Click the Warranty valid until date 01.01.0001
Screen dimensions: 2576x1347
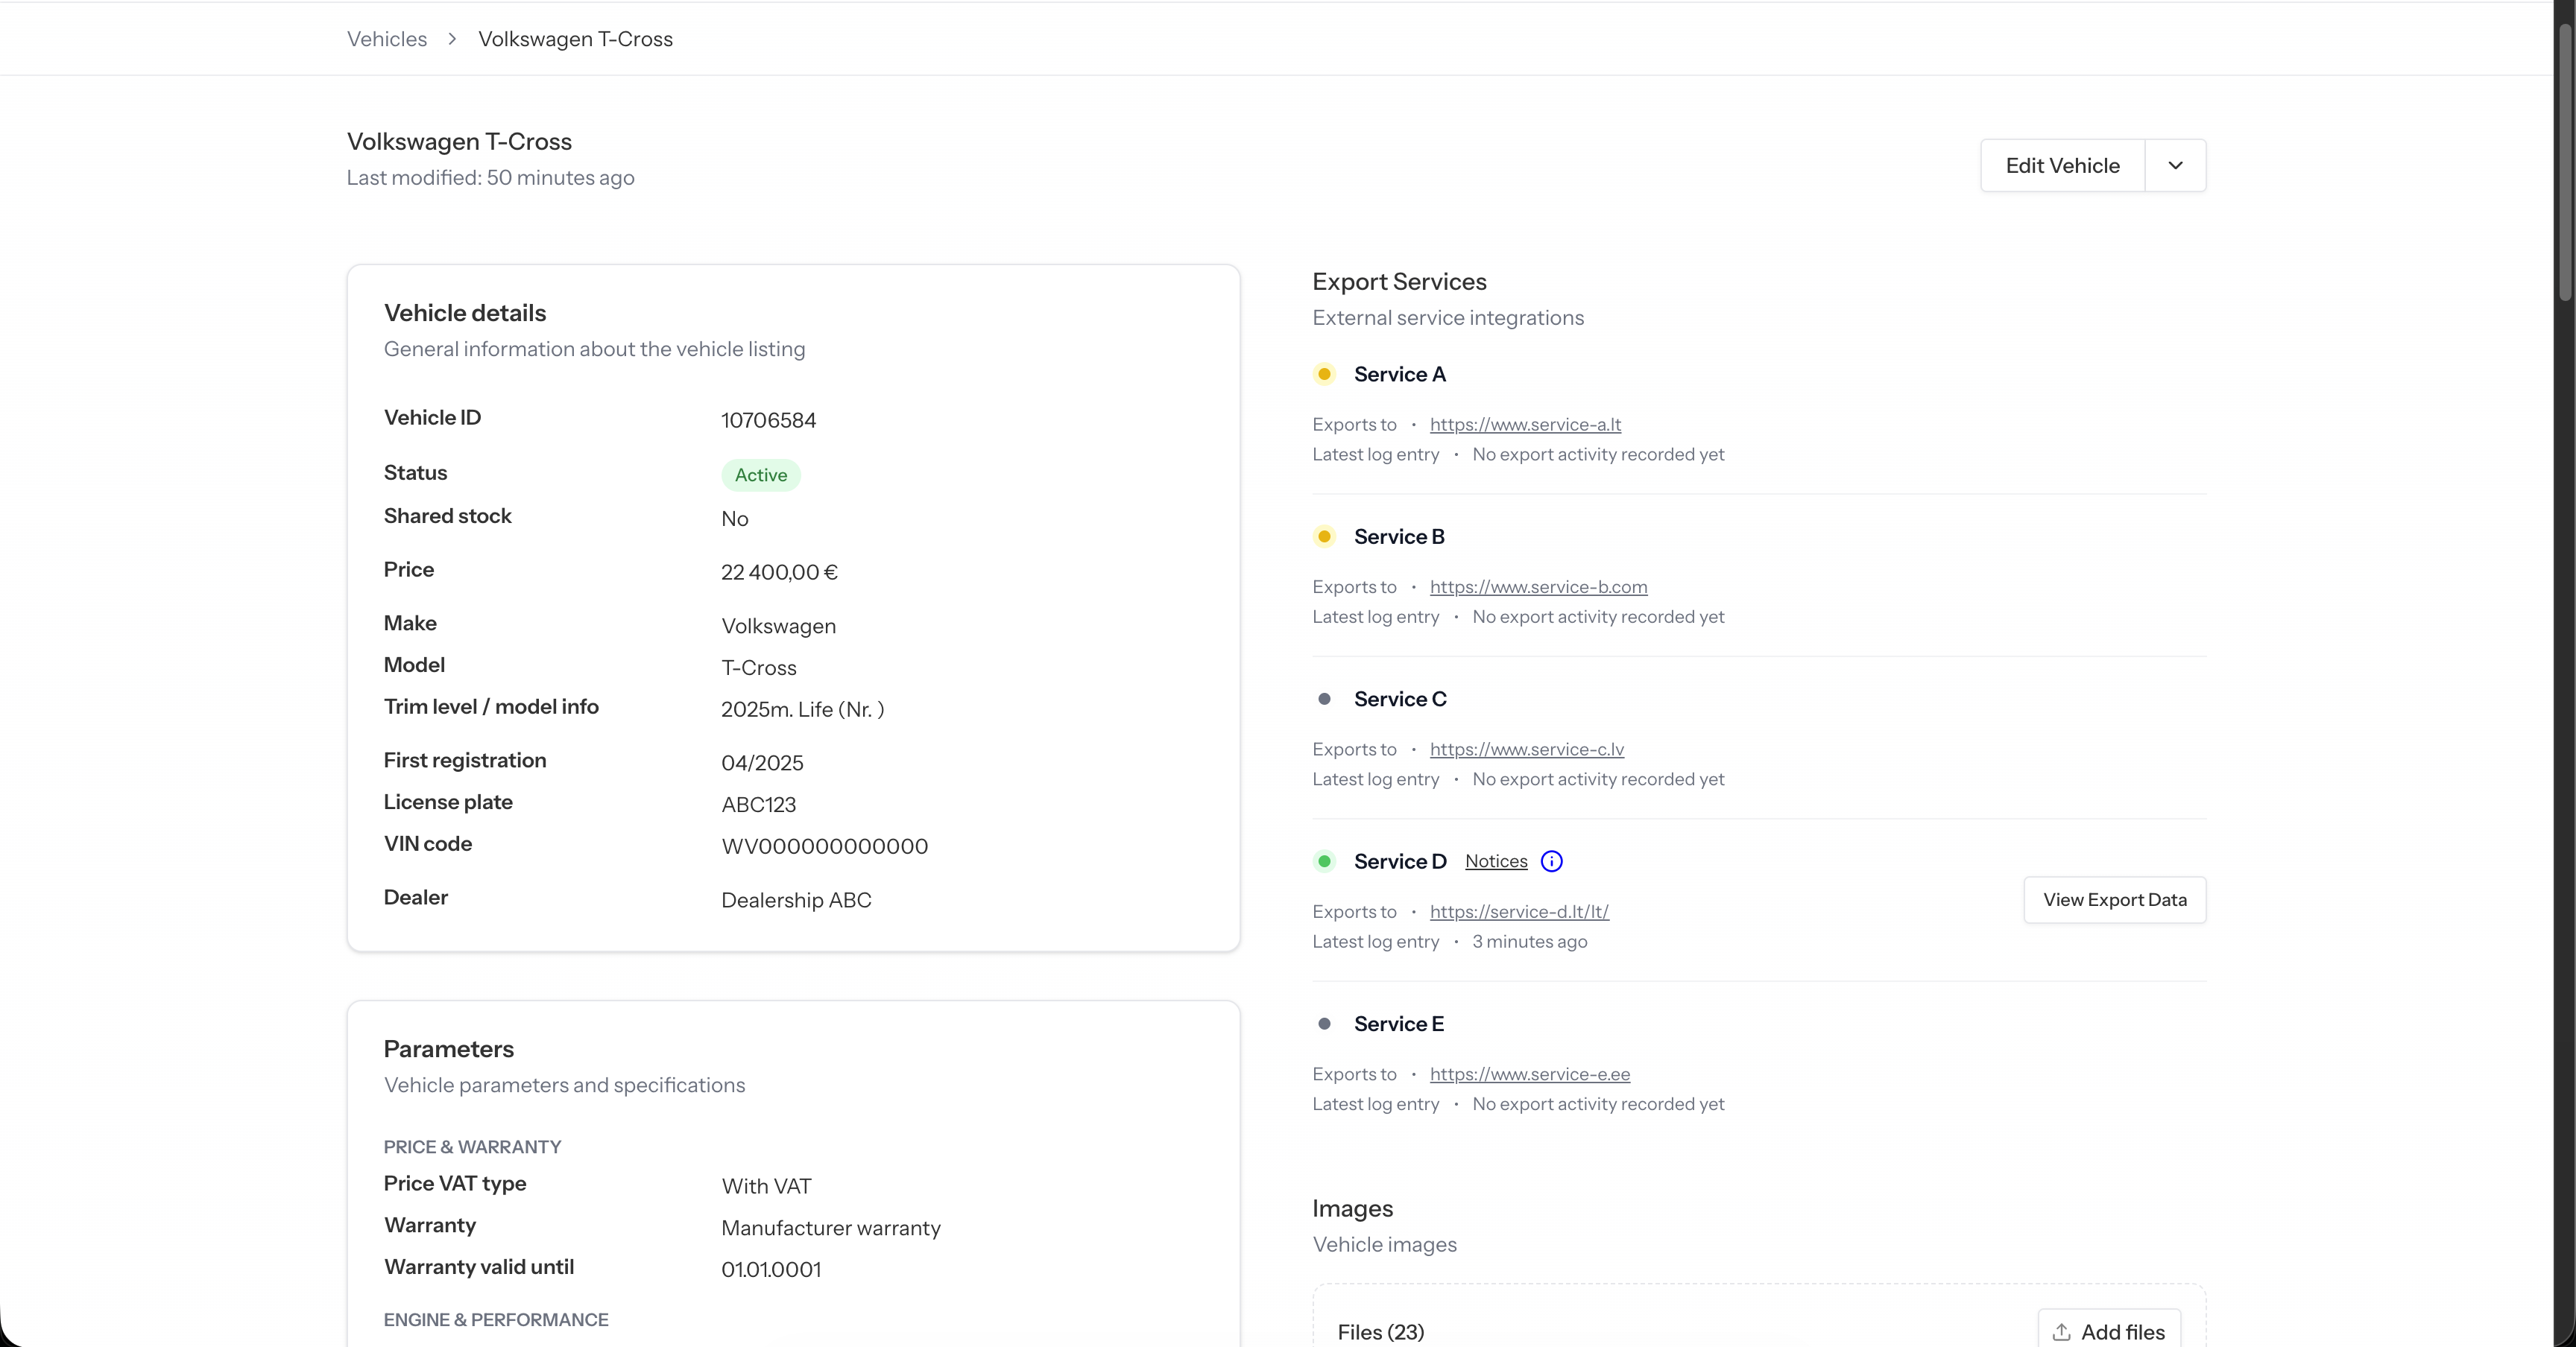tap(770, 1269)
